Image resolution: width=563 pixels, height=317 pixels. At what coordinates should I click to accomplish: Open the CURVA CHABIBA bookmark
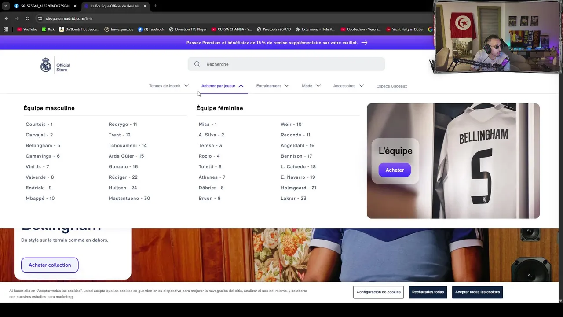coord(232,29)
